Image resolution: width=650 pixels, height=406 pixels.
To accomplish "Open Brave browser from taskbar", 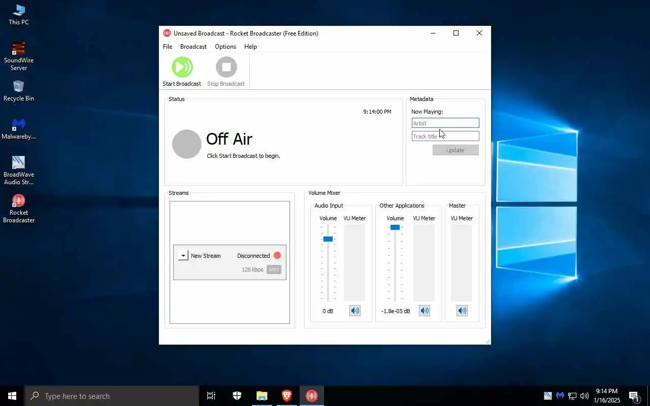I will pos(287,396).
